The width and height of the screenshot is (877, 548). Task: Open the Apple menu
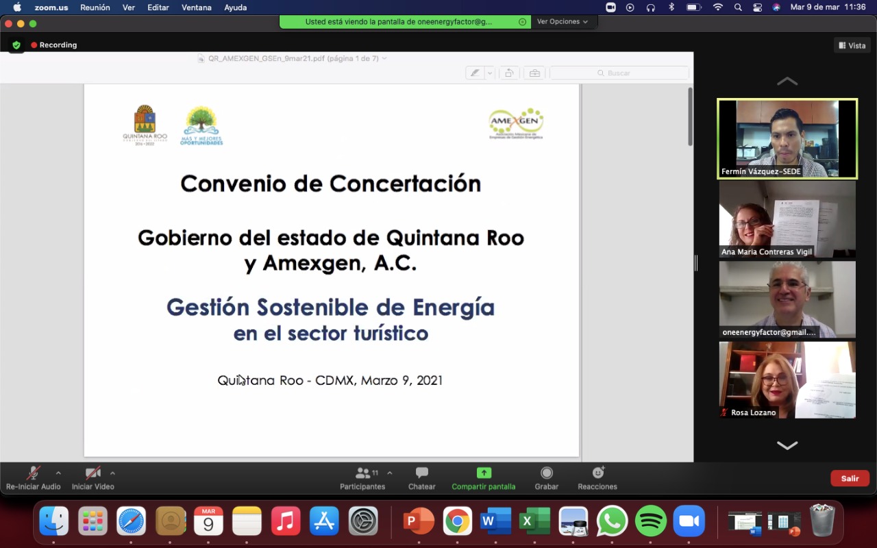point(17,8)
